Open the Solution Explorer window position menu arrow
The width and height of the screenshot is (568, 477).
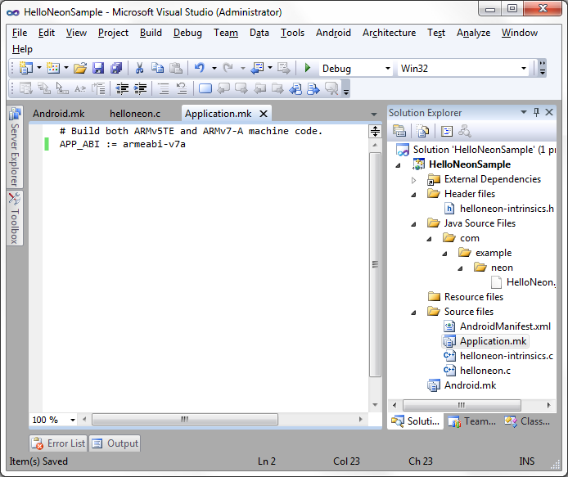coord(524,112)
